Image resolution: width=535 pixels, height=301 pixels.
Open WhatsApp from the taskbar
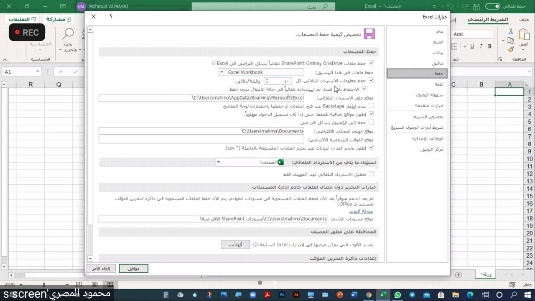(x=397, y=295)
